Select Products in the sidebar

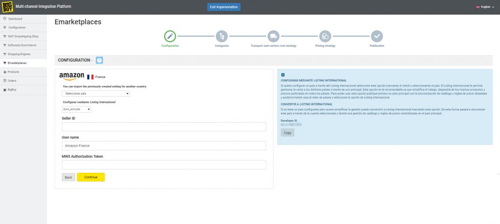click(14, 72)
